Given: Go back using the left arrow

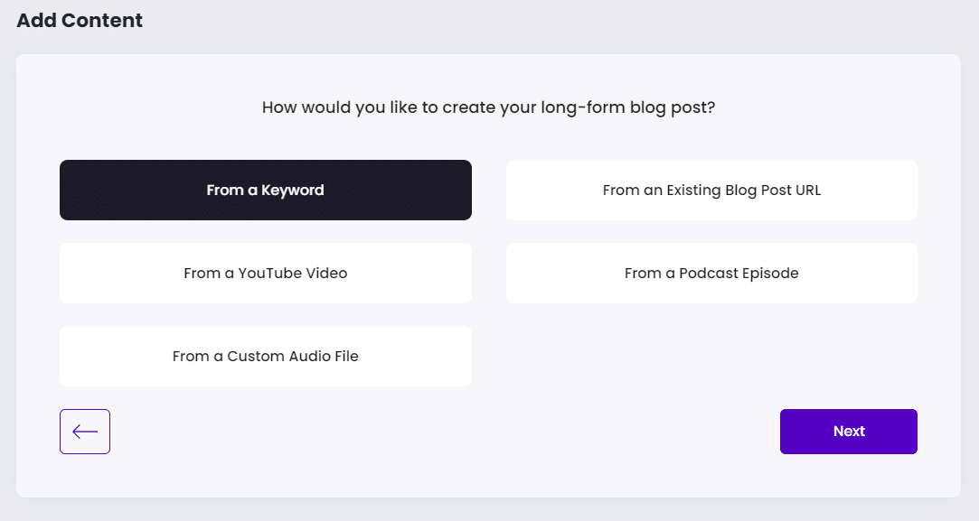Looking at the screenshot, I should tap(85, 431).
